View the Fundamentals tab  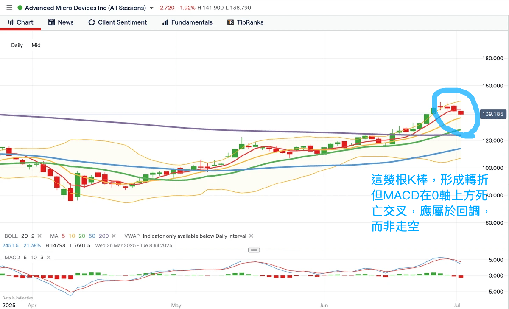pyautogui.click(x=187, y=22)
